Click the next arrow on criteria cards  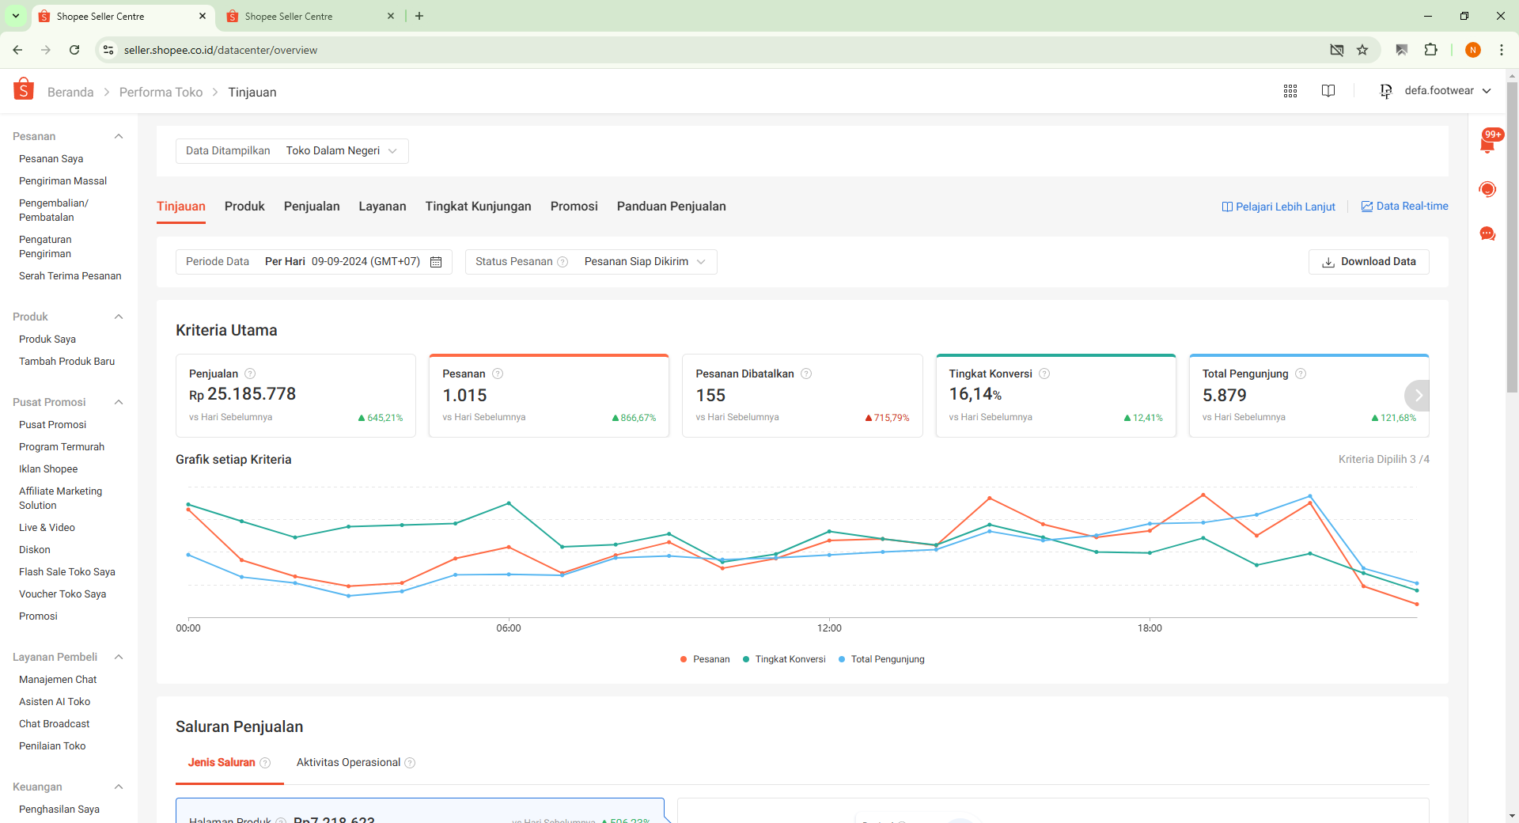tap(1419, 395)
